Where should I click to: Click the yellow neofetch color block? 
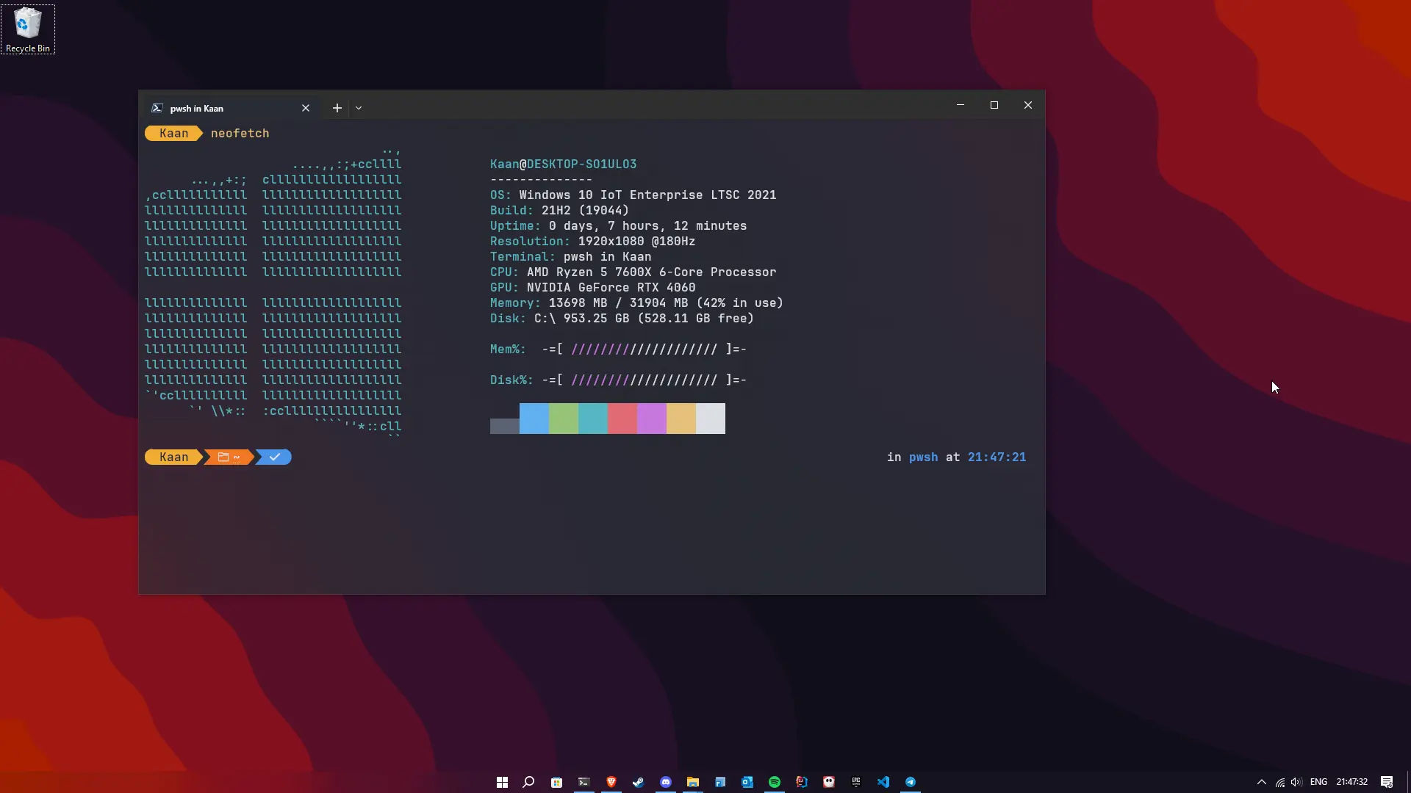click(681, 419)
